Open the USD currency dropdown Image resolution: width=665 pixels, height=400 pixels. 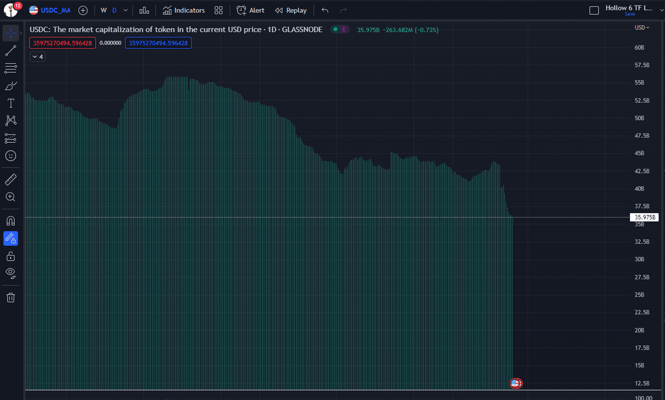(x=641, y=28)
